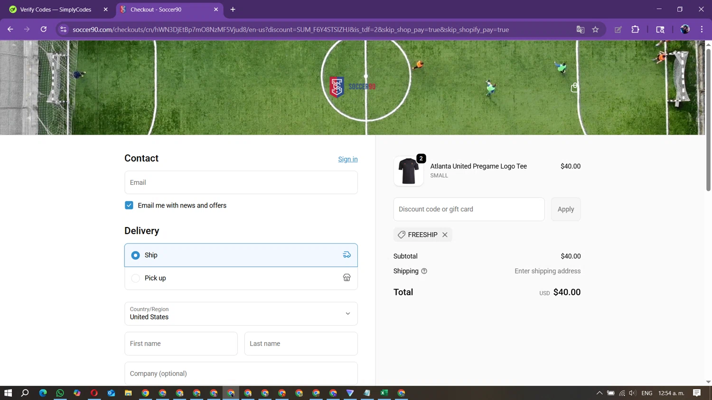
Task: Click the scrollbar down arrow
Action: pos(708,382)
